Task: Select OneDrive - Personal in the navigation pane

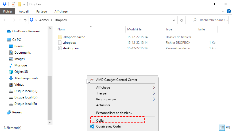Action: pyautogui.click(x=26, y=31)
